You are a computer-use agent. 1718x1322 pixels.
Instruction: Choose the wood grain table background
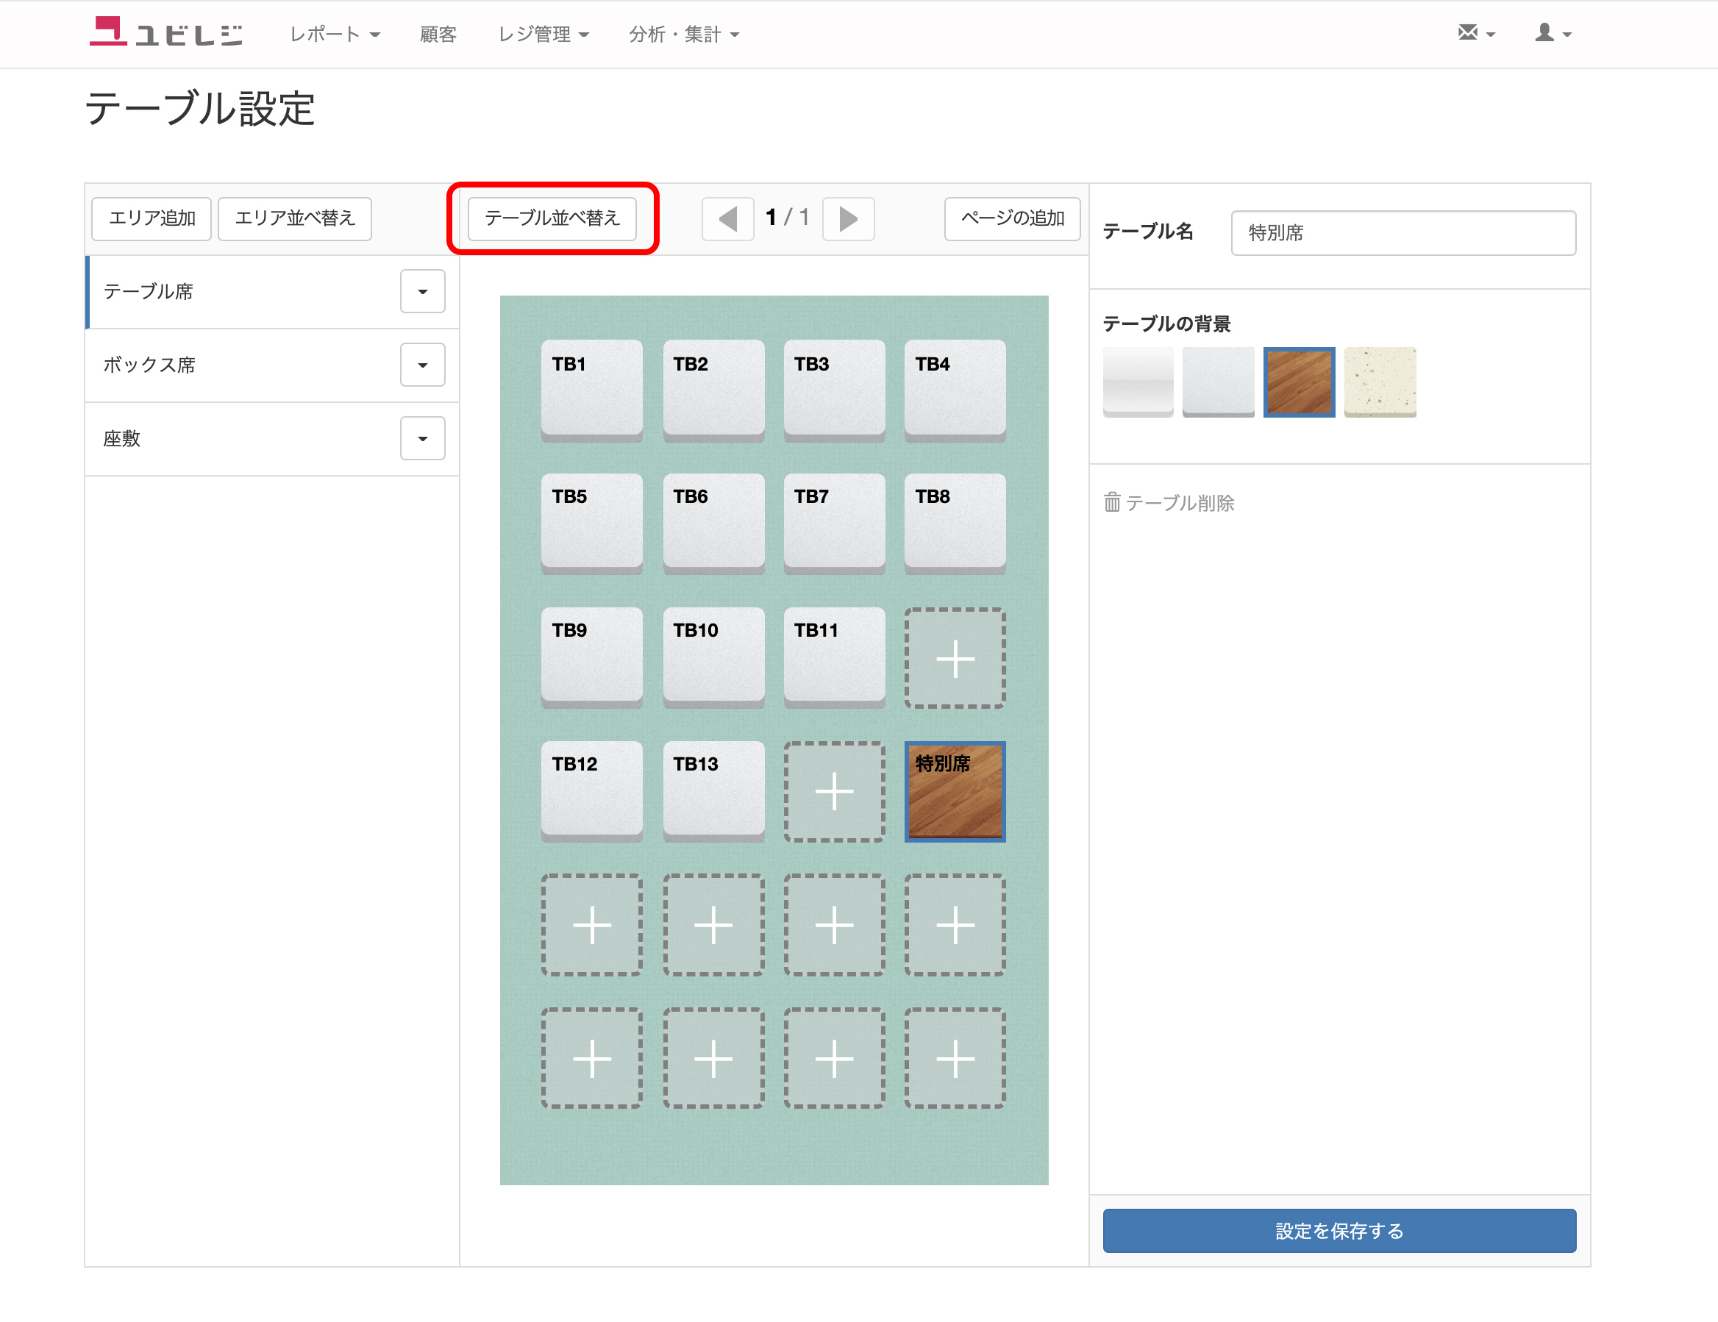[1299, 382]
